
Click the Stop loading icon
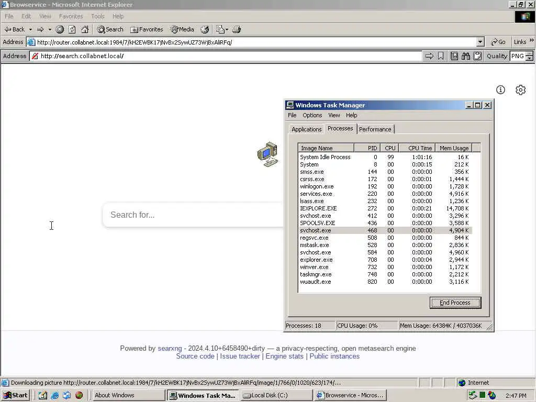pyautogui.click(x=60, y=29)
